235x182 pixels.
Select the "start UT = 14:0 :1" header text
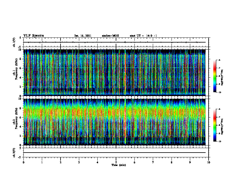pyautogui.click(x=143, y=36)
